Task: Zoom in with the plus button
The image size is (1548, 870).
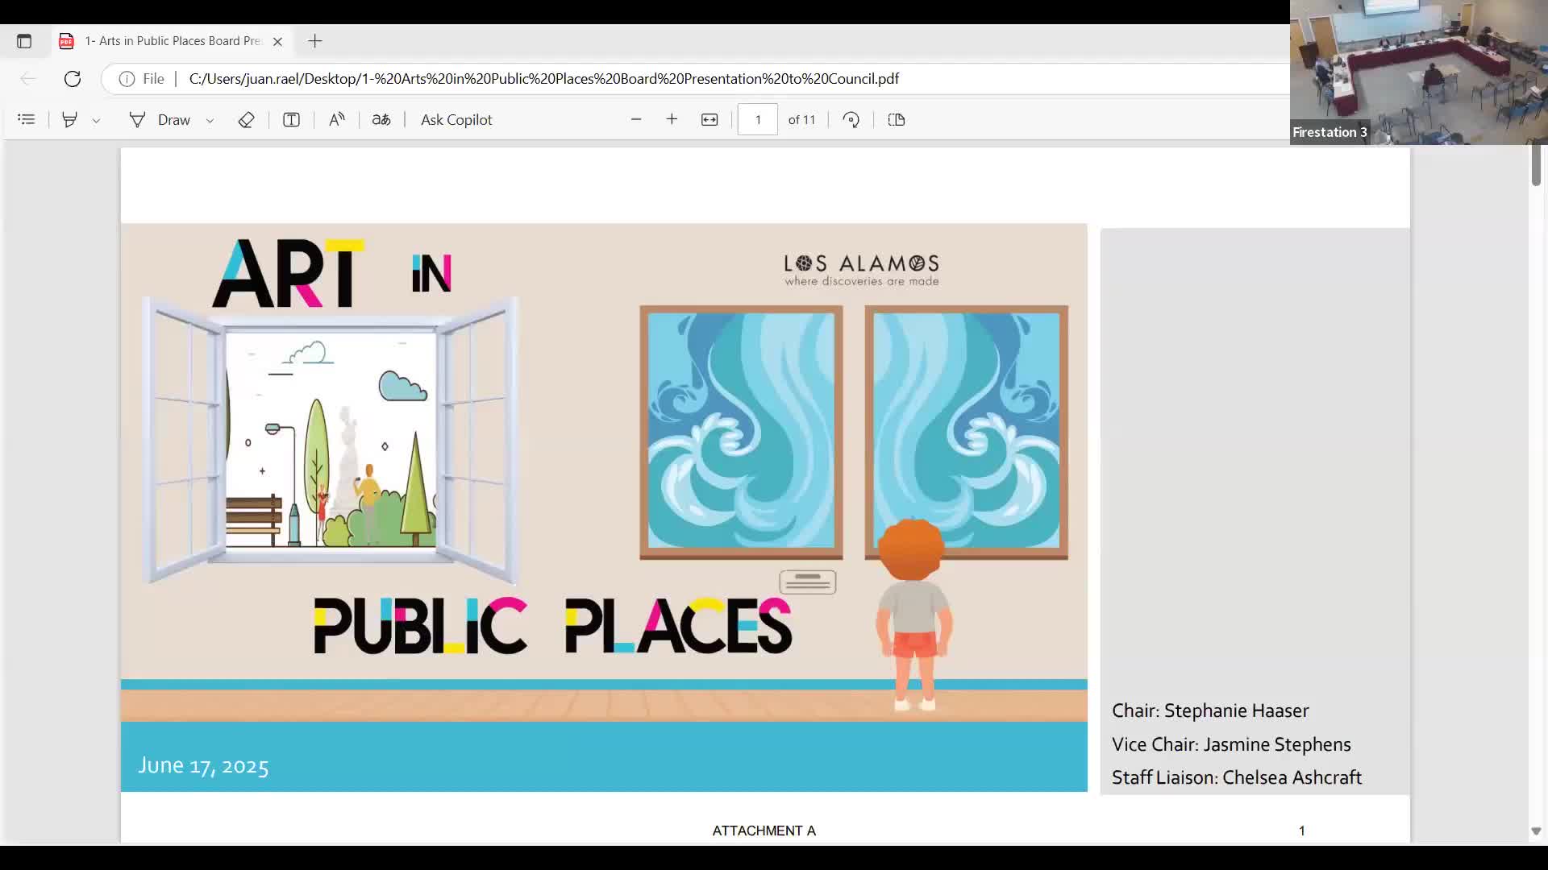Action: 672,120
